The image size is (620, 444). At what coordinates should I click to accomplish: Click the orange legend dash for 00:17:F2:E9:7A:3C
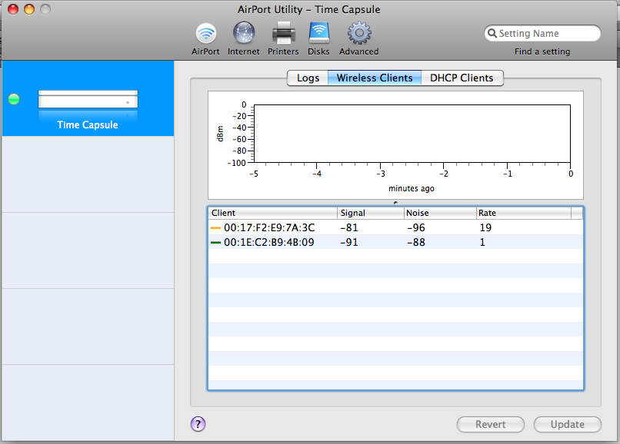(215, 228)
